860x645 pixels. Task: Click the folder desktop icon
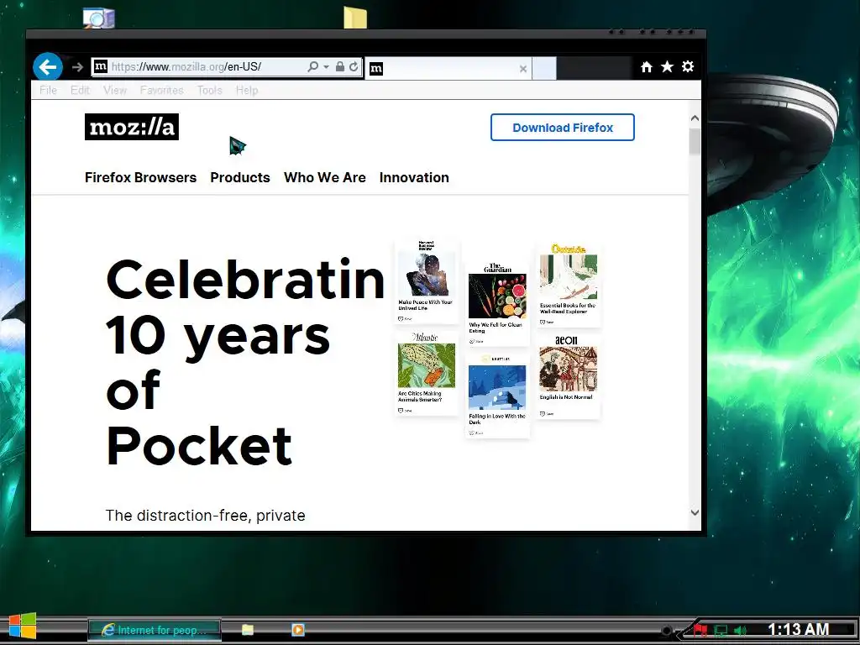pos(355,17)
